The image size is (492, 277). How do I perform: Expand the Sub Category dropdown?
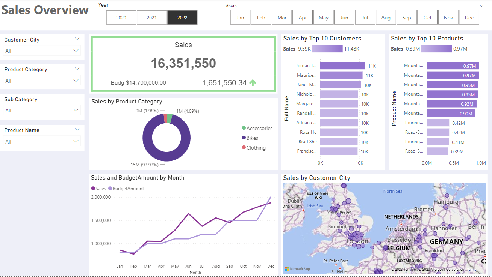point(42,111)
